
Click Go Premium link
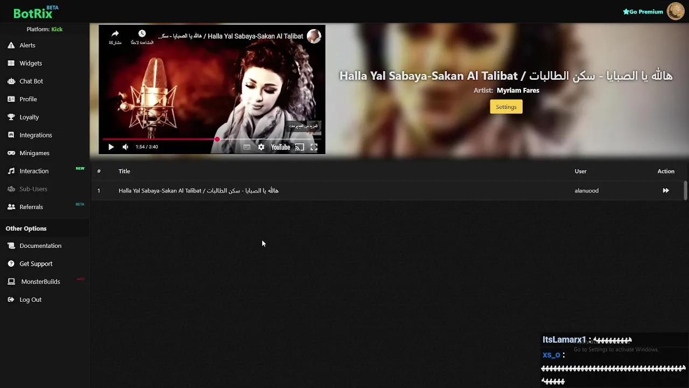(x=643, y=12)
